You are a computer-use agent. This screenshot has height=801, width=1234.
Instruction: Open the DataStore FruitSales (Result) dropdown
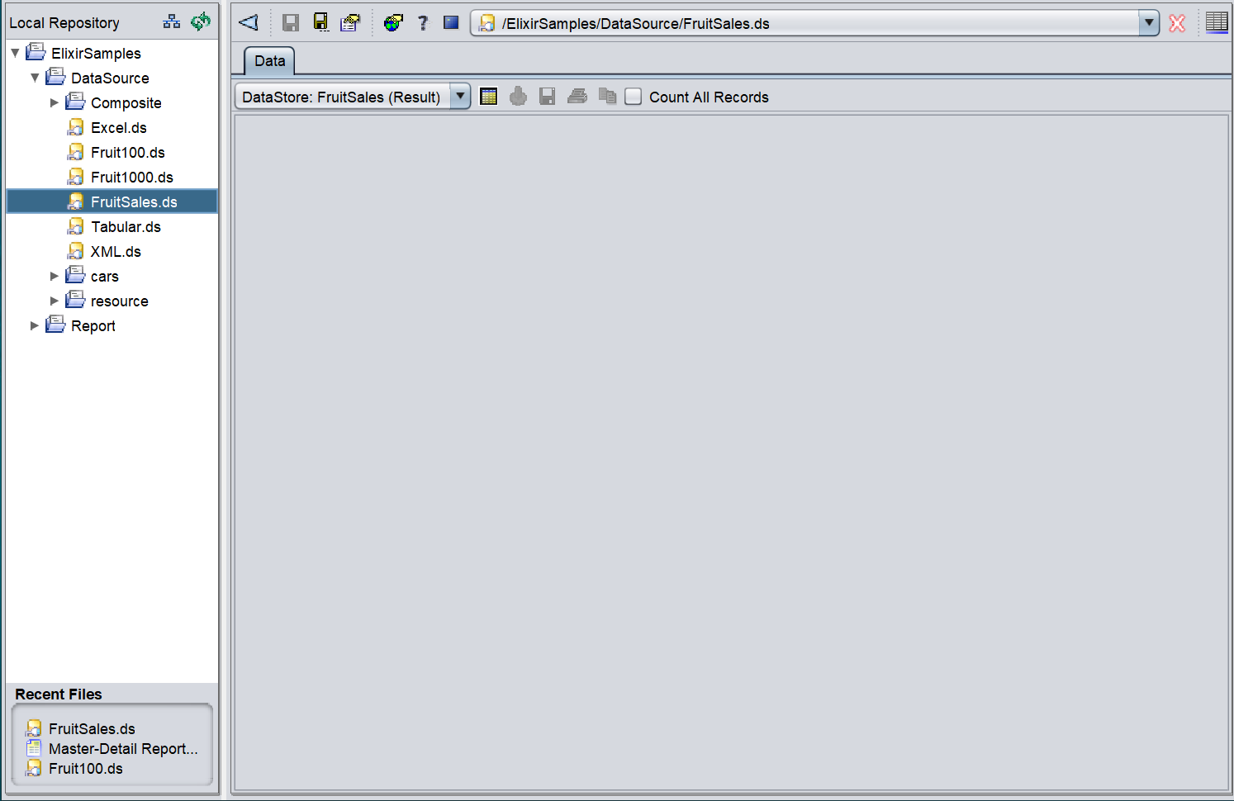pos(460,97)
